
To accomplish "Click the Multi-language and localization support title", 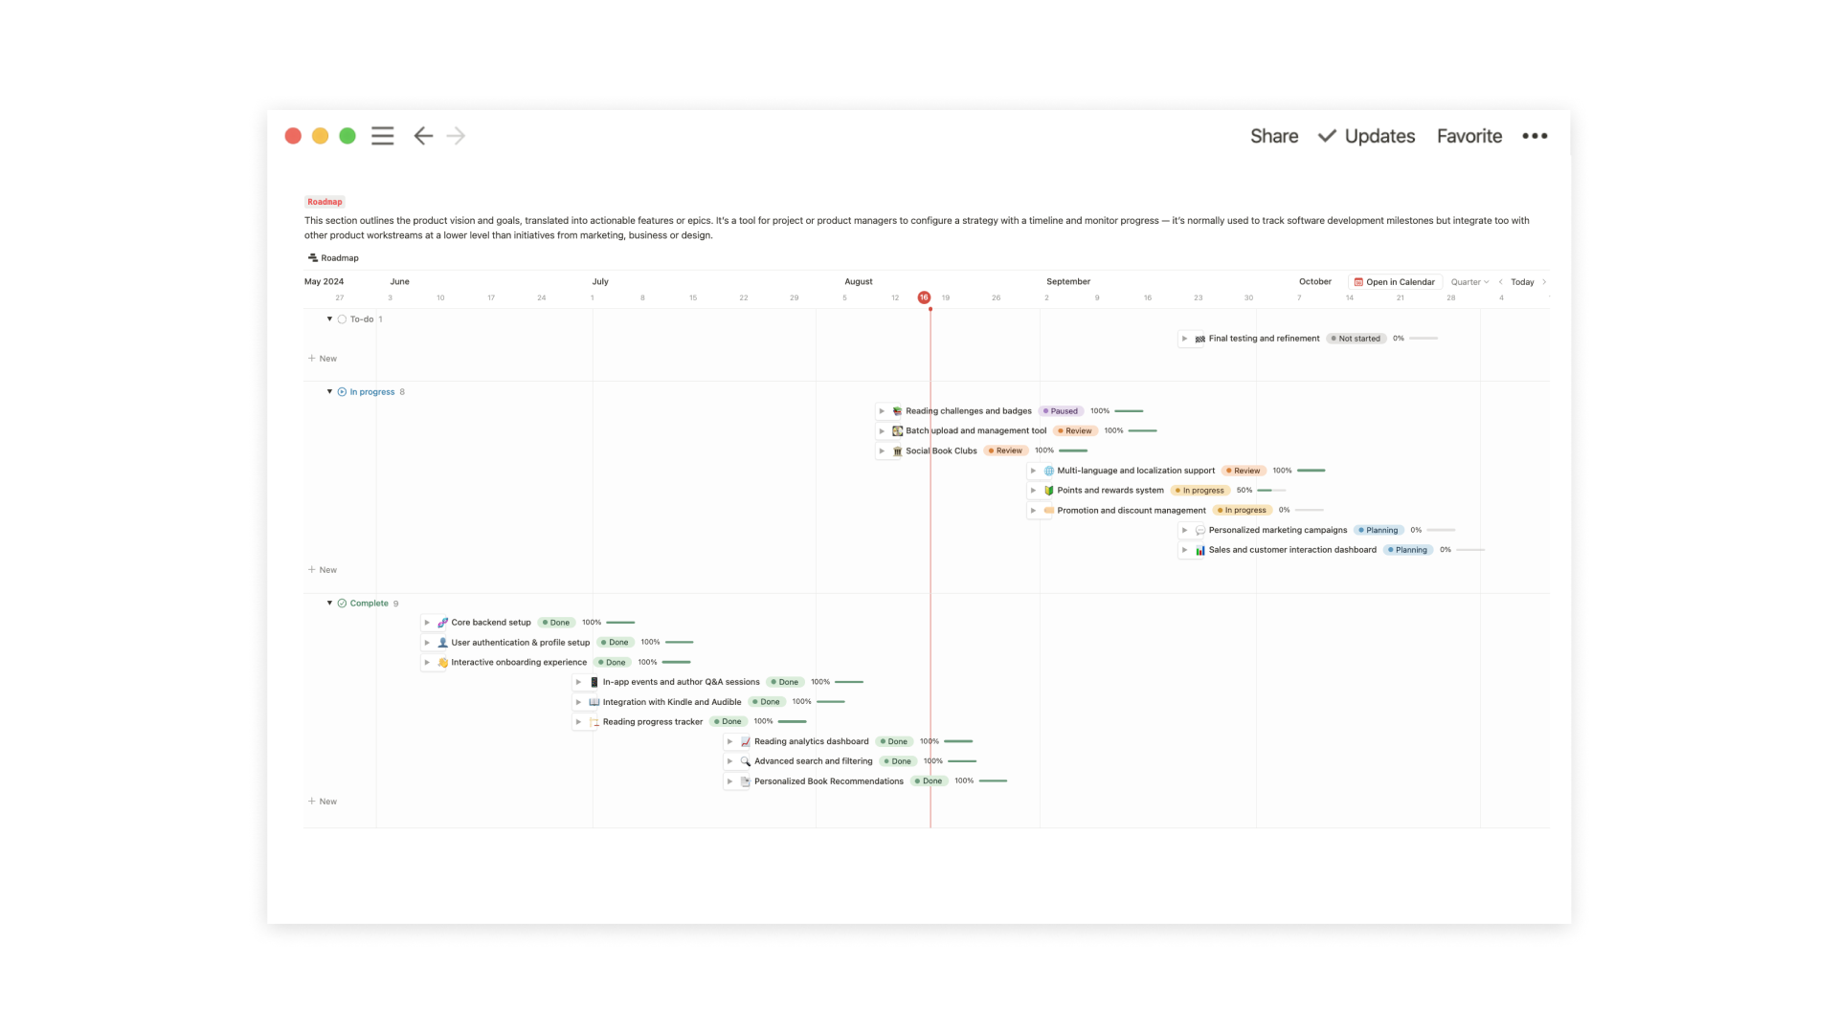I will point(1135,471).
